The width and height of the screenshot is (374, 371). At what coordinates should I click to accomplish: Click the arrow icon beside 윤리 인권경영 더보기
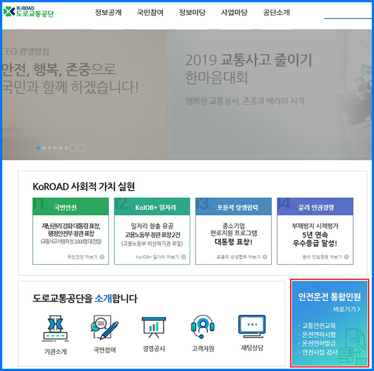pyautogui.click(x=347, y=257)
